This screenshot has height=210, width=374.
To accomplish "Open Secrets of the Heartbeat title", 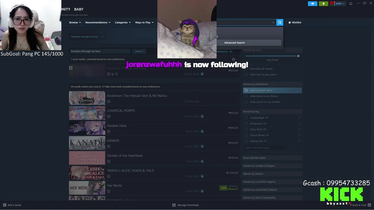I will pyautogui.click(x=125, y=156).
